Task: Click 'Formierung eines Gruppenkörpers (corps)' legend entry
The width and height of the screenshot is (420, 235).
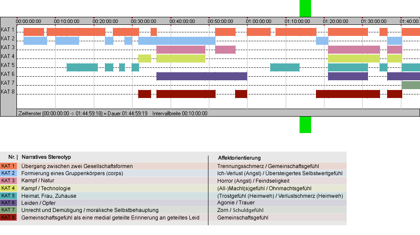Action: (72, 173)
